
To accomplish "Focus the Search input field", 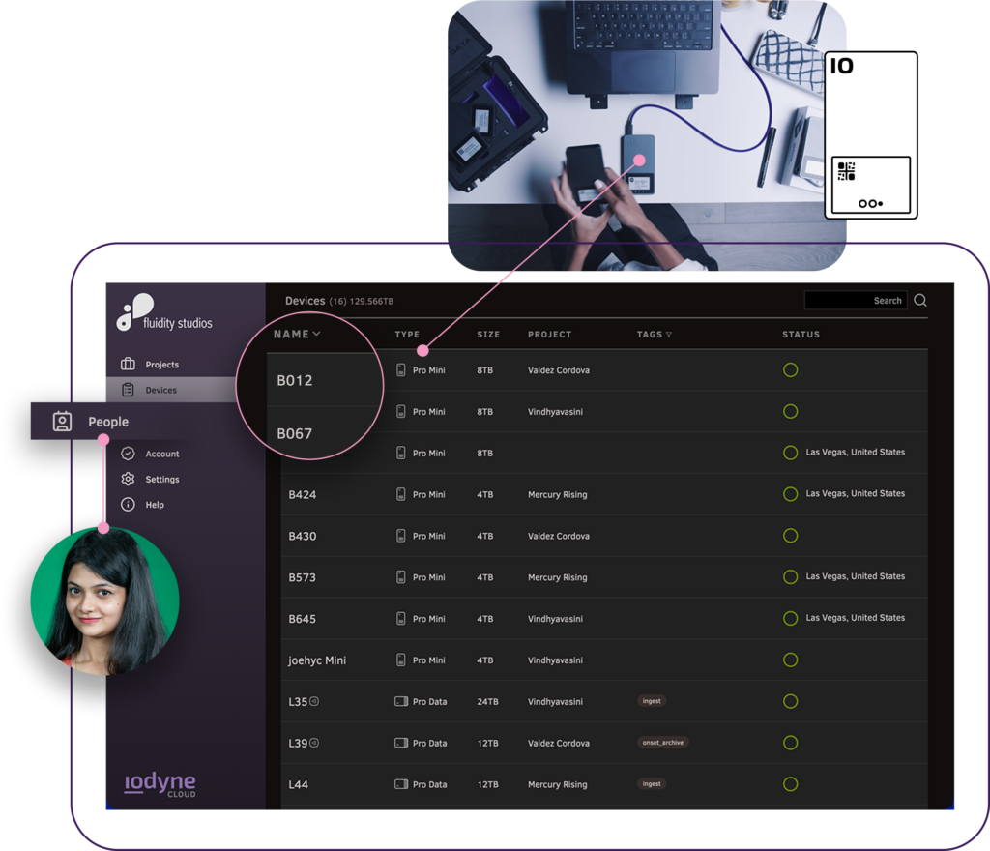I will [856, 300].
